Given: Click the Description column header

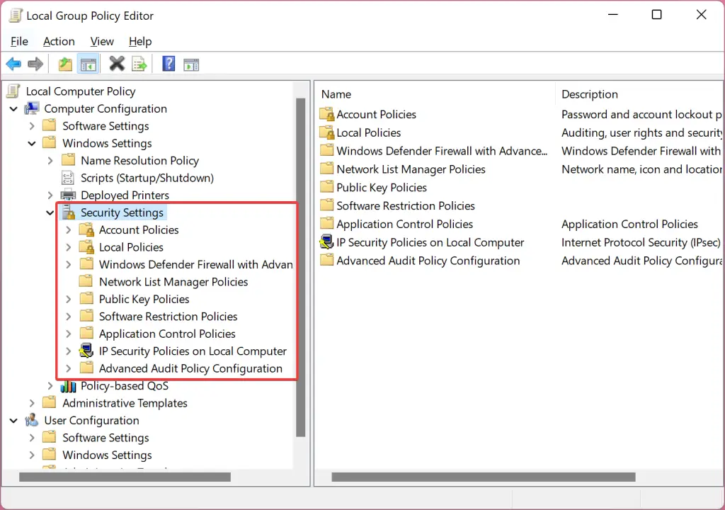Looking at the screenshot, I should pyautogui.click(x=589, y=93).
